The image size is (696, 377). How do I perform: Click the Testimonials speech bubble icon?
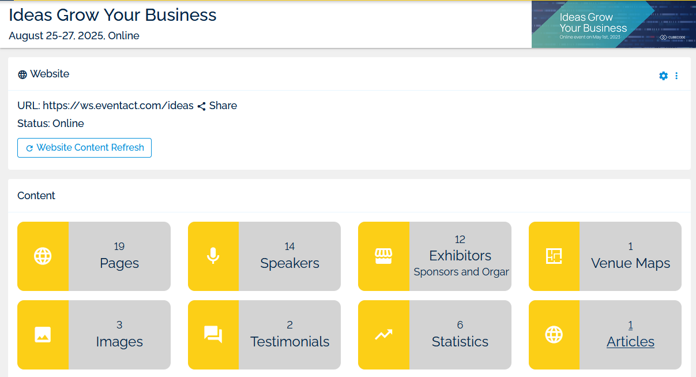(x=213, y=335)
